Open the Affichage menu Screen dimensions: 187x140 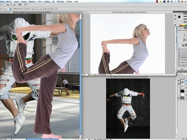(60, 2)
